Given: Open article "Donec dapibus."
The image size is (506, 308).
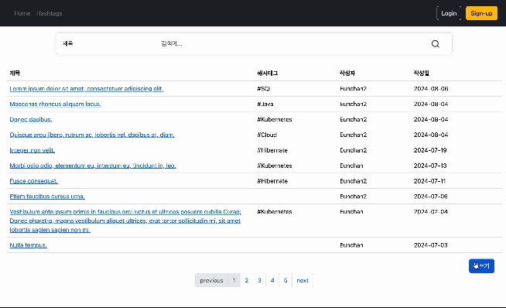Looking at the screenshot, I should 31,119.
